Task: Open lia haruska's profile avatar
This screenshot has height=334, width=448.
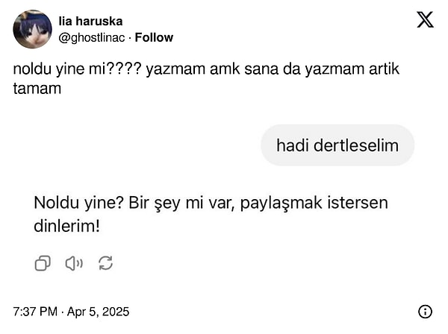Action: coord(33,28)
